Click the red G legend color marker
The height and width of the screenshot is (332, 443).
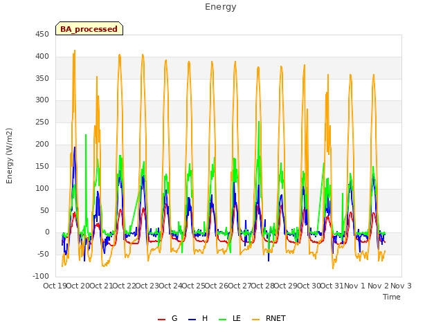tap(161, 320)
